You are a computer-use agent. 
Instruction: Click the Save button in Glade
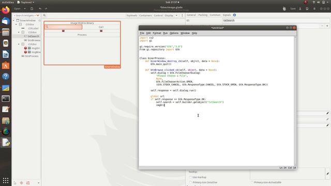293,9
